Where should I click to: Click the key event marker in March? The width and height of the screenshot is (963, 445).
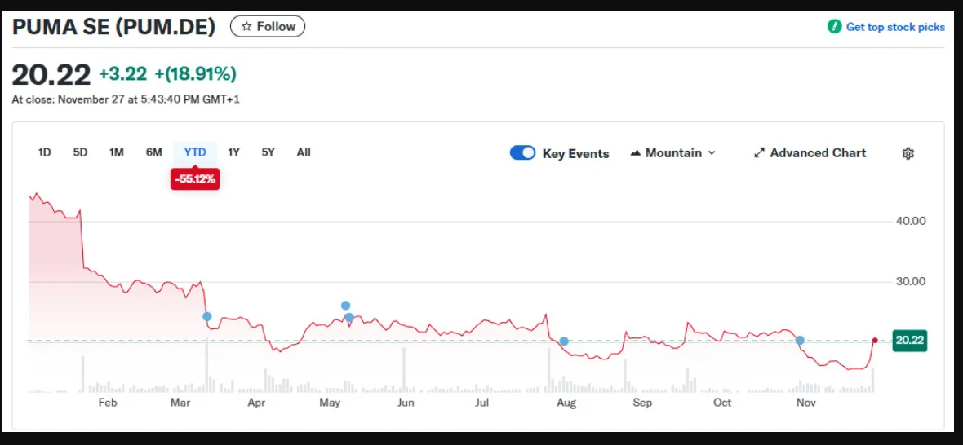click(x=207, y=316)
